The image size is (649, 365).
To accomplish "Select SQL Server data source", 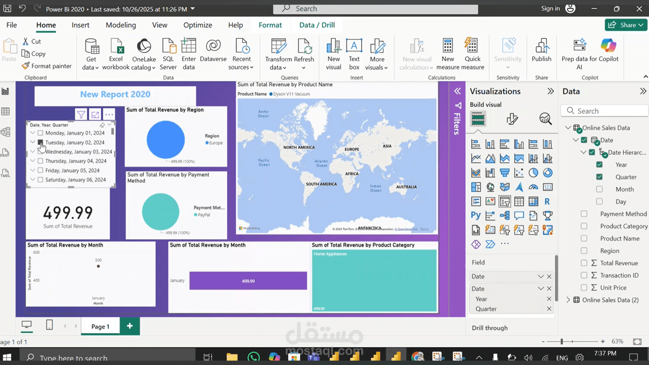I will [x=168, y=54].
